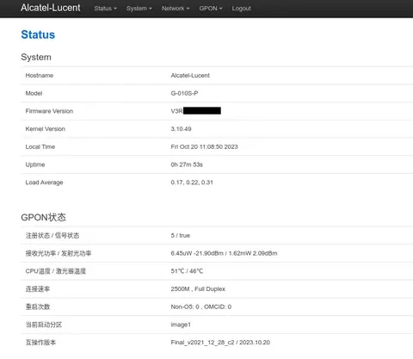Image resolution: width=413 pixels, height=359 pixels.
Task: Click the 连接速率 label
Action: [x=38, y=288]
